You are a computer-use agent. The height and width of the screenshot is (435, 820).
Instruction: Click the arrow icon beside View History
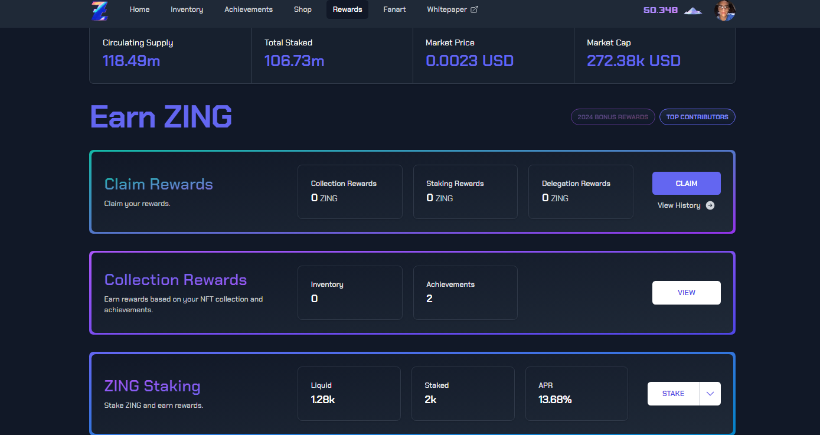tap(710, 205)
